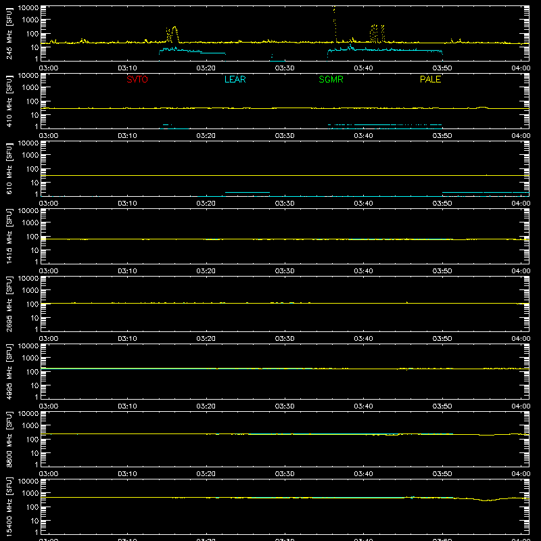Click 03:00 label under the 1415 MHz plot

point(49,271)
